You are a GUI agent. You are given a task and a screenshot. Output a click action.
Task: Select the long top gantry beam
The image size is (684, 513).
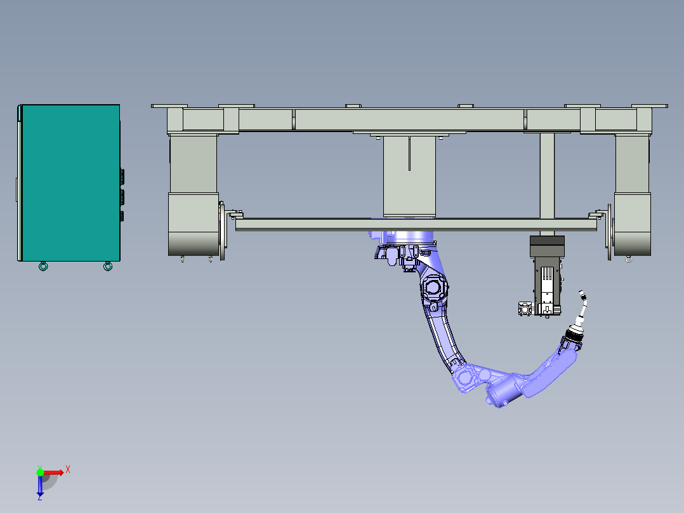click(409, 119)
